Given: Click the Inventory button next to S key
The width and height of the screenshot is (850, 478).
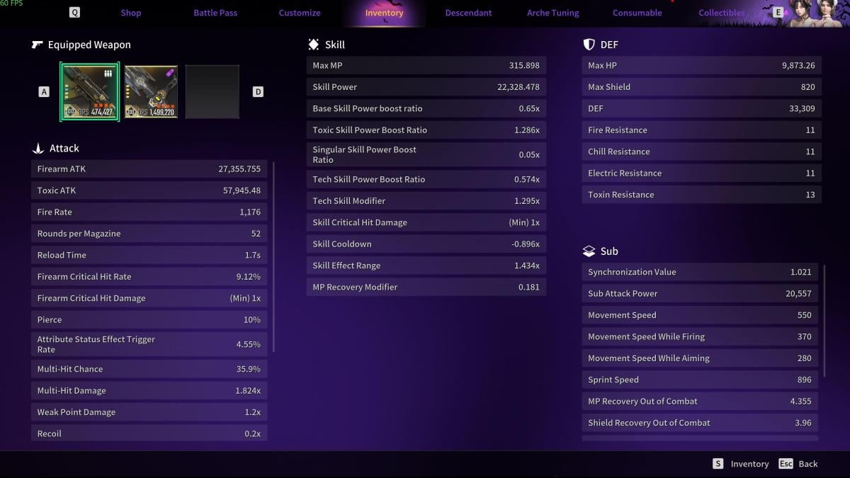Looking at the screenshot, I should coord(749,464).
